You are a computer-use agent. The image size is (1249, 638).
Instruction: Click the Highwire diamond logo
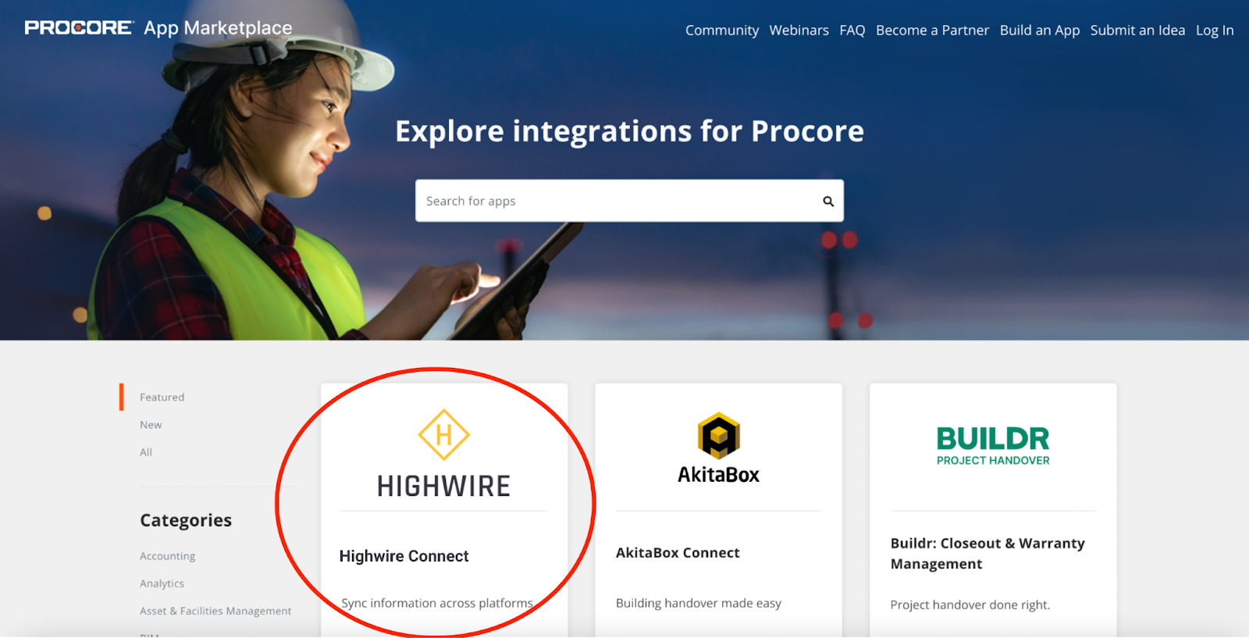click(443, 435)
